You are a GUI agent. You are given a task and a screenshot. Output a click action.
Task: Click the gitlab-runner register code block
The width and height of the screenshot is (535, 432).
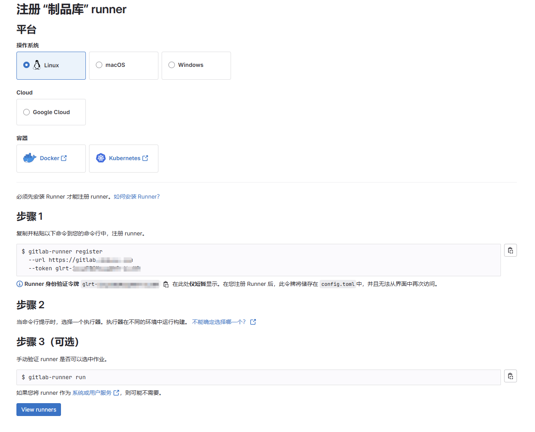(x=259, y=260)
